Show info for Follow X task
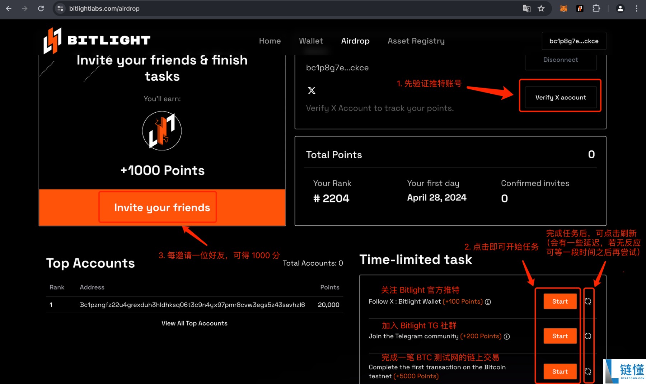This screenshot has width=646, height=384. click(488, 302)
